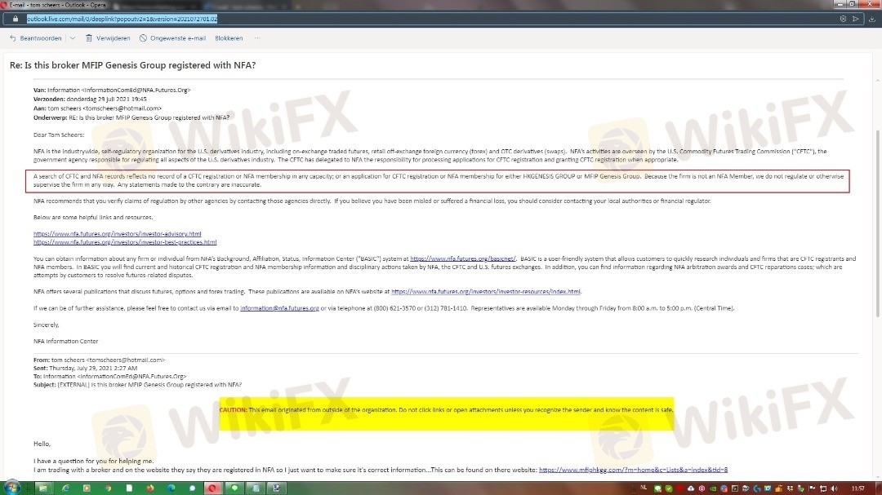The height and width of the screenshot is (495, 882).
Task: Launch Internet Explorer from the taskbar
Action: click(x=65, y=488)
